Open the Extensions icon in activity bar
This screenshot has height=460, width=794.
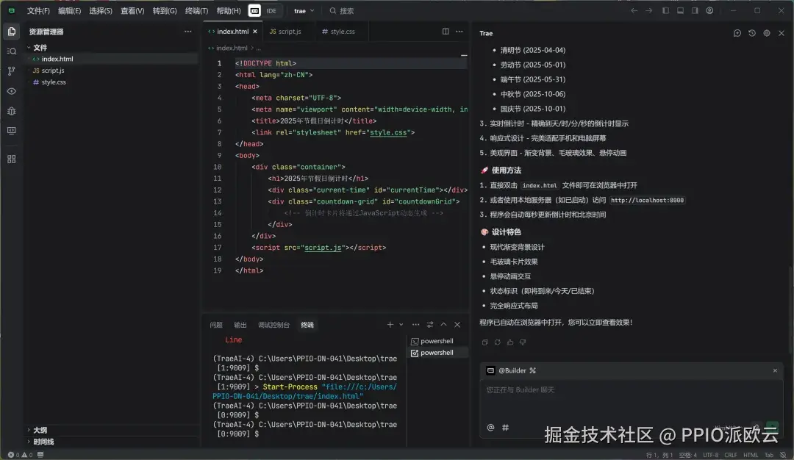click(x=11, y=159)
